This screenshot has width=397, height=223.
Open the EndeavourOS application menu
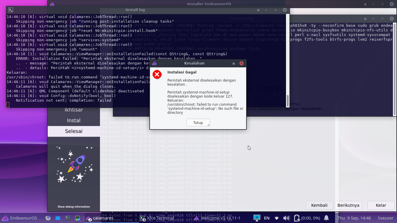pyautogui.click(x=19, y=218)
